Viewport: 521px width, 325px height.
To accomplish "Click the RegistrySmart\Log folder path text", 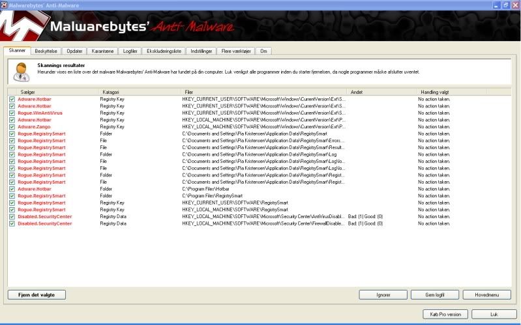I will pos(259,154).
